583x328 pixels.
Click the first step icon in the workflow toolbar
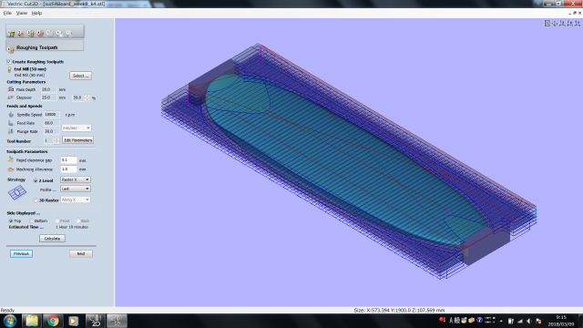11,34
